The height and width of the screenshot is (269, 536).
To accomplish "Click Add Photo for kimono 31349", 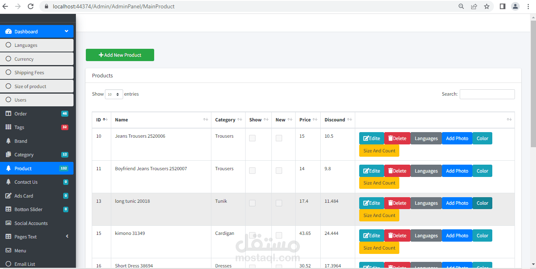I will point(457,235).
